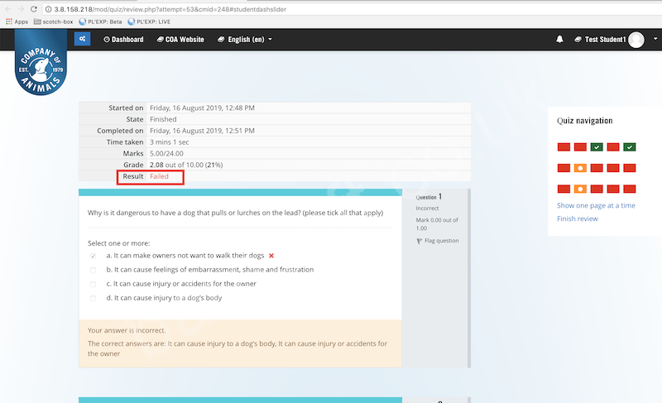Jump to question 11 in quiz navigation
This screenshot has height=403, width=662.
pyautogui.click(x=564, y=189)
